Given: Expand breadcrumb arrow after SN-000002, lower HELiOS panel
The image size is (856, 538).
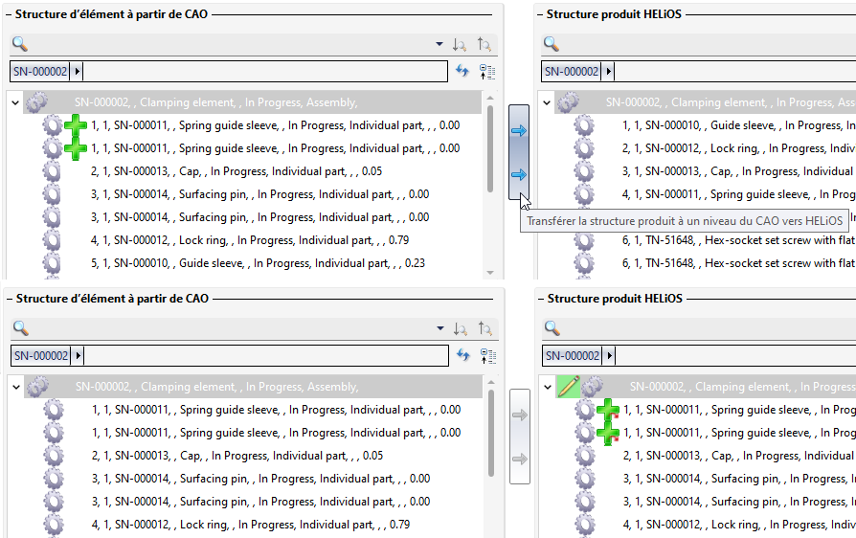Looking at the screenshot, I should pyautogui.click(x=610, y=356).
